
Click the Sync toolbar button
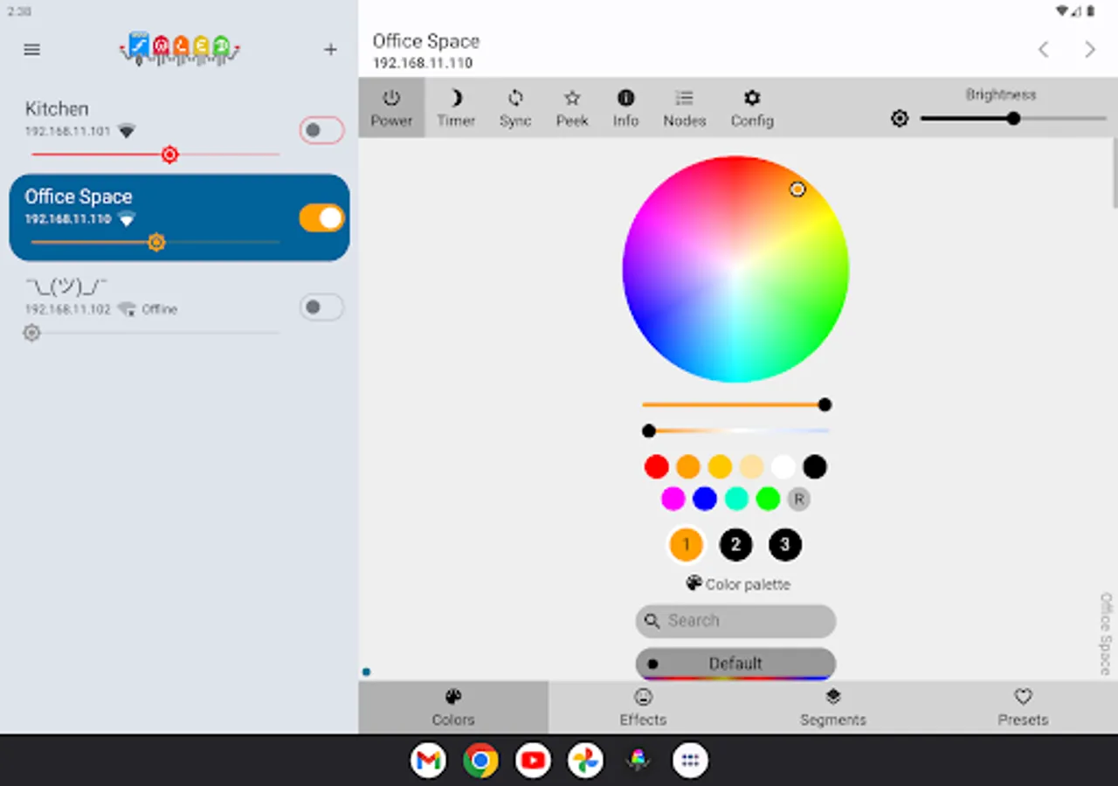pyautogui.click(x=515, y=108)
